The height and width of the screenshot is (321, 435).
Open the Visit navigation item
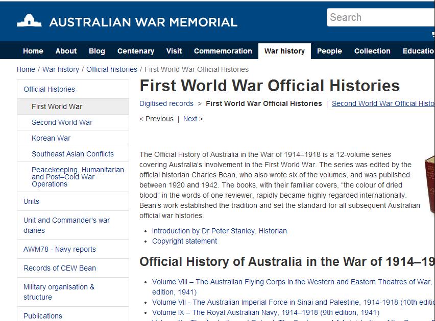174,51
